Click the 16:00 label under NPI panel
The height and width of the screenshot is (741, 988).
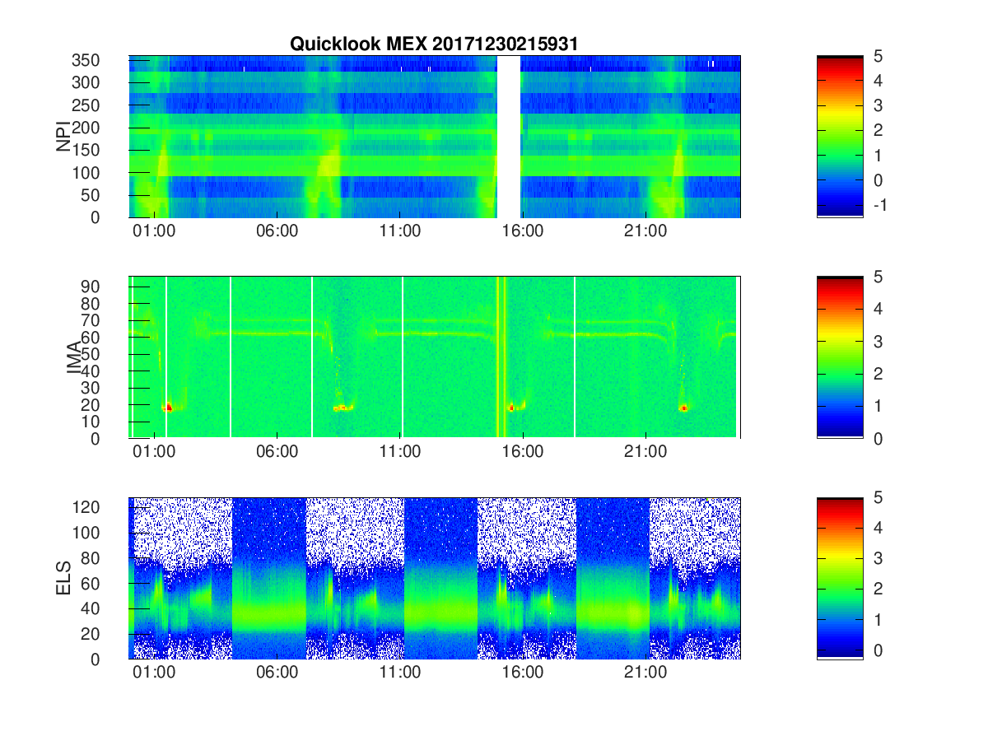[522, 231]
